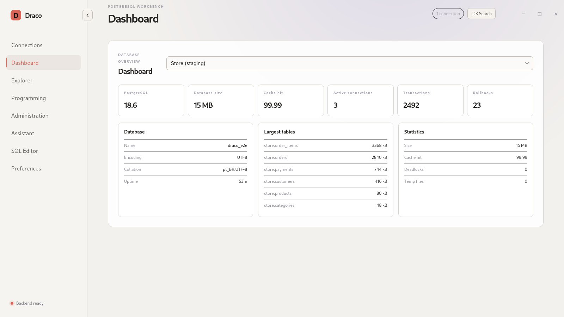564x317 pixels.
Task: Click the store.order_items table row
Action: click(x=326, y=145)
